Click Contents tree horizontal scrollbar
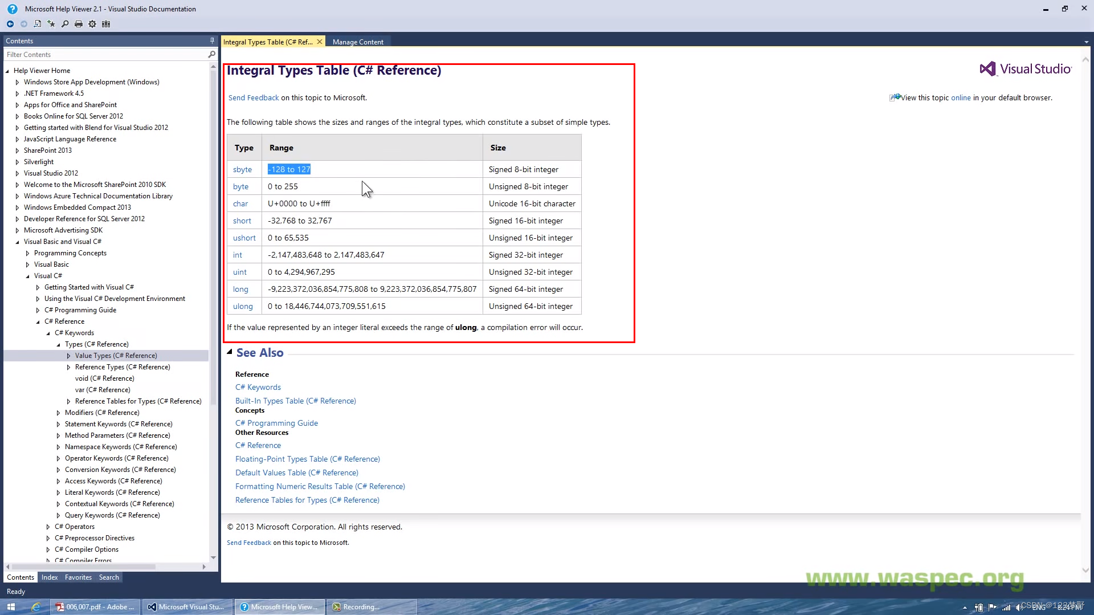Screen dimensions: 1094x615 pos(83,567)
